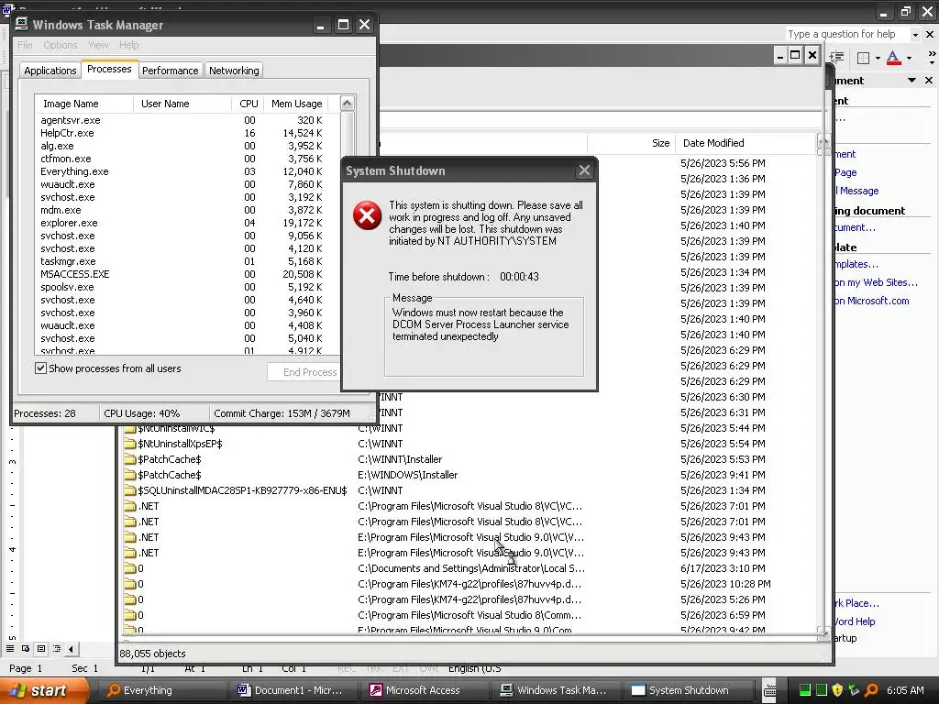Click the End Process button
This screenshot has height=704, width=939.
pos(305,372)
